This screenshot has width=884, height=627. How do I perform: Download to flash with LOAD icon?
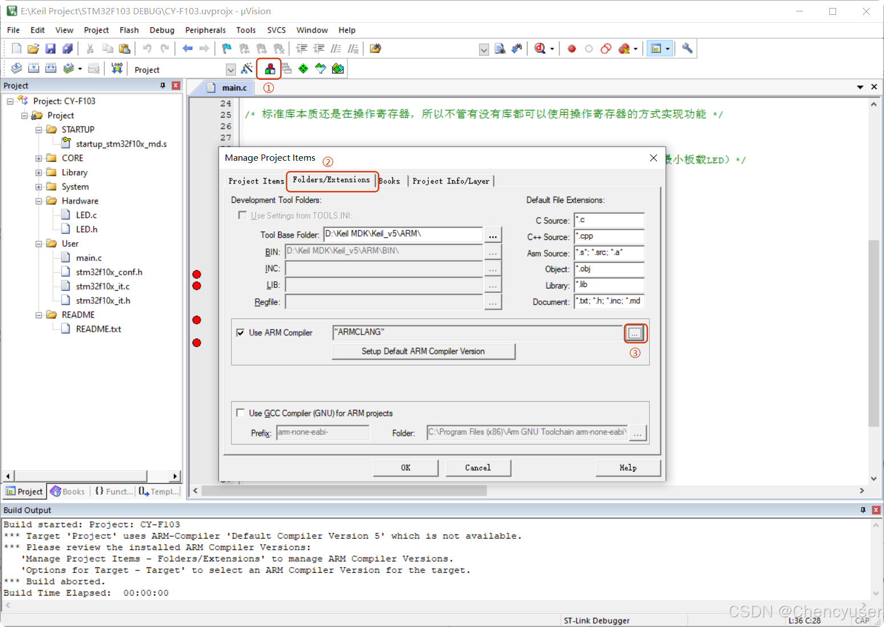tap(117, 69)
